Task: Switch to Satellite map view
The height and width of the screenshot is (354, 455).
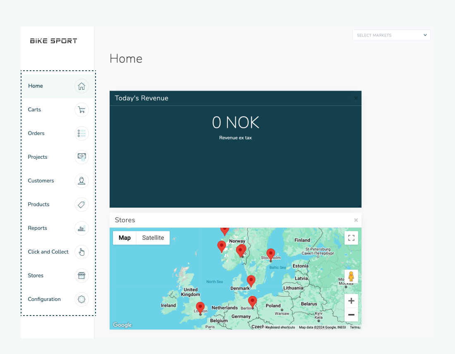Action: coord(153,238)
